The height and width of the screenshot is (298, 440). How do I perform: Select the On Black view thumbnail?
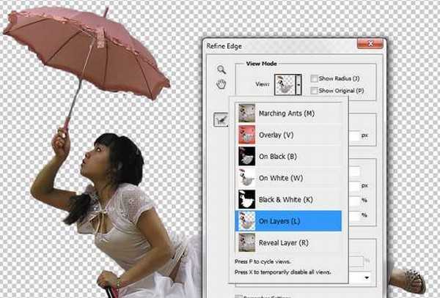pyautogui.click(x=245, y=156)
